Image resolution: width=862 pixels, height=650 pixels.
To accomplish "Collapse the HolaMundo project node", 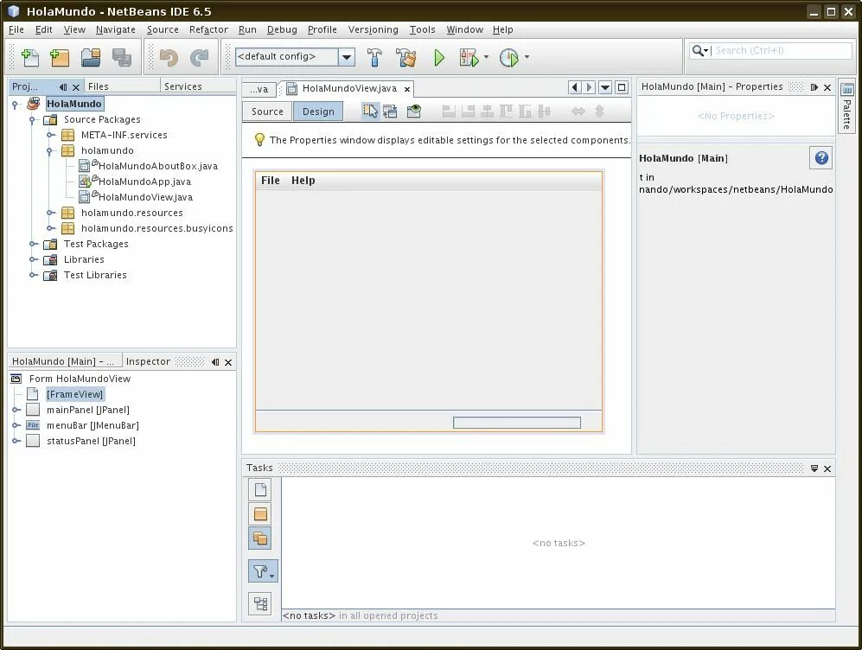I will pyautogui.click(x=16, y=104).
